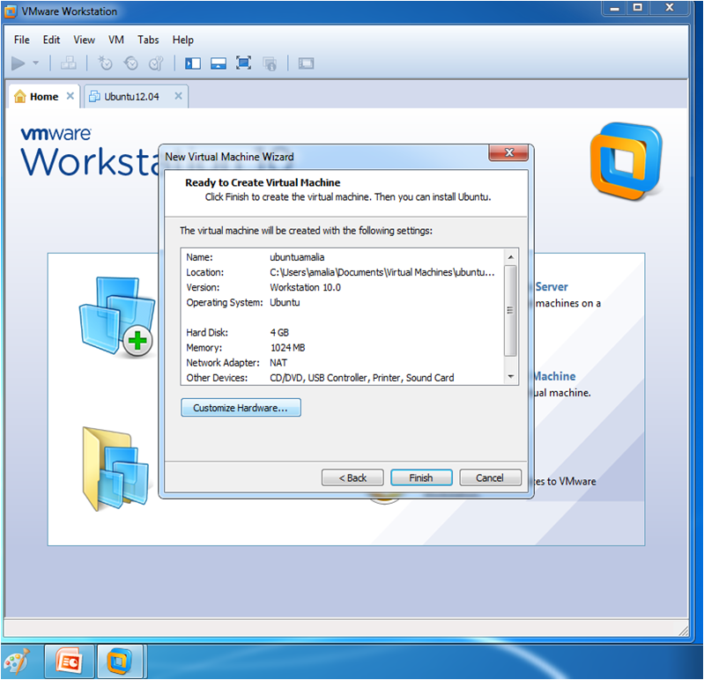Open the Help menu
Screen dimensions: 704x680
[182, 40]
